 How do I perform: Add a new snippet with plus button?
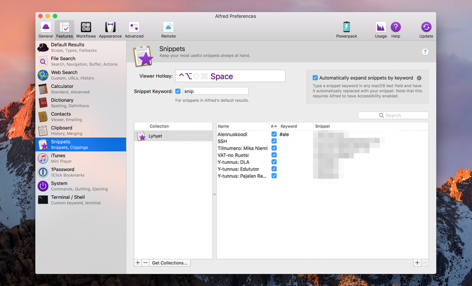coord(417,263)
